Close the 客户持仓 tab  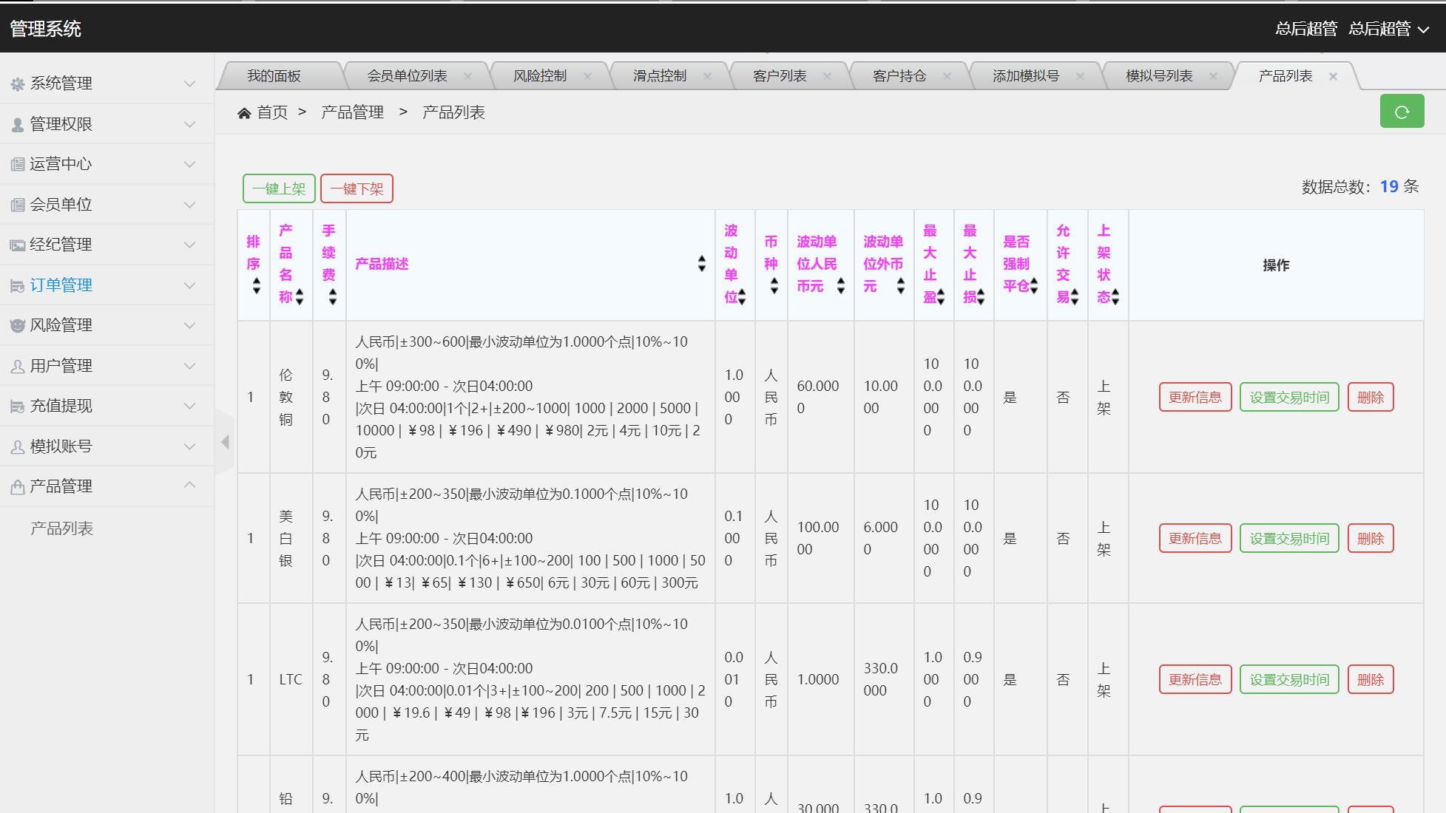pyautogui.click(x=947, y=76)
